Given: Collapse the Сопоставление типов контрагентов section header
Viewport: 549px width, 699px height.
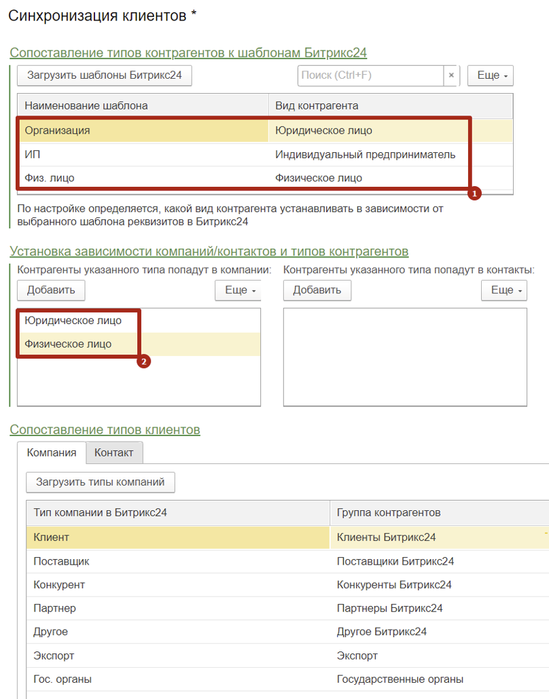Looking at the screenshot, I should tap(188, 53).
